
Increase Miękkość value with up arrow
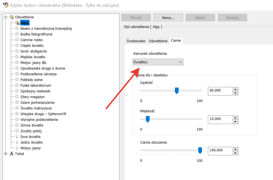[235, 118]
